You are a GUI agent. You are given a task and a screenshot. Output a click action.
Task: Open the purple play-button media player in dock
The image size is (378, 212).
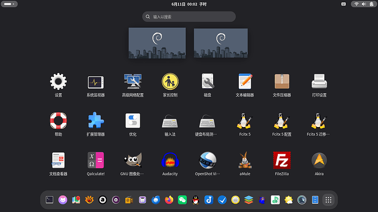[116, 200]
